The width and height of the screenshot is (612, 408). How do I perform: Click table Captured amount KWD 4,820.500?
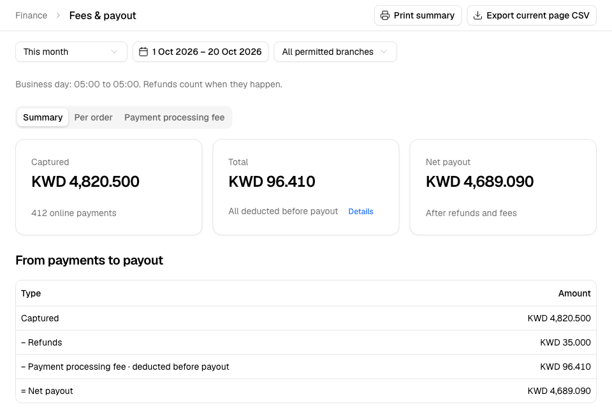pos(559,318)
